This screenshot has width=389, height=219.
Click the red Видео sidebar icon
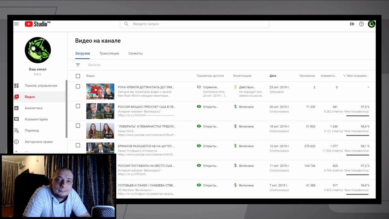16,97
